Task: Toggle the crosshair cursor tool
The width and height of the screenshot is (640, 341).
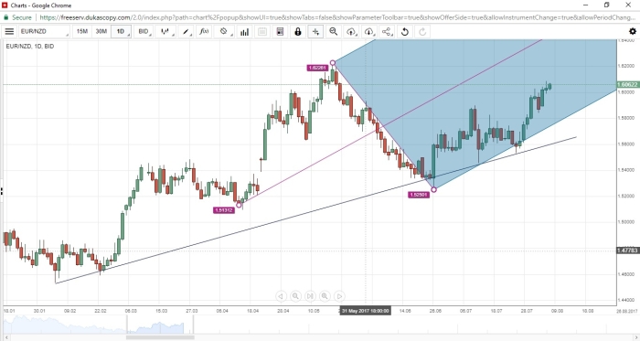Action: coord(315,31)
